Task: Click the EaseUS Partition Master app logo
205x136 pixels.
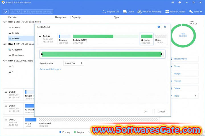Action: tap(3, 2)
